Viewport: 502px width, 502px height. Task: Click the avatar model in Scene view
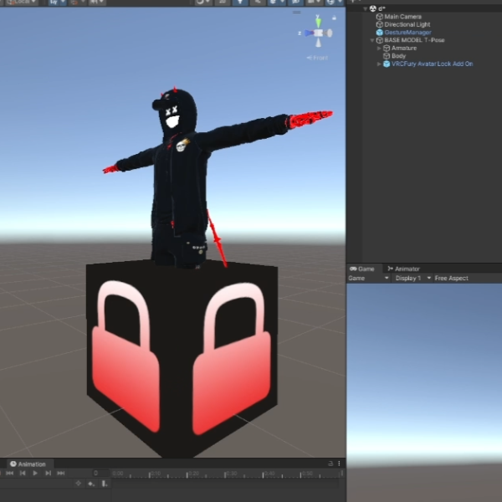(179, 179)
